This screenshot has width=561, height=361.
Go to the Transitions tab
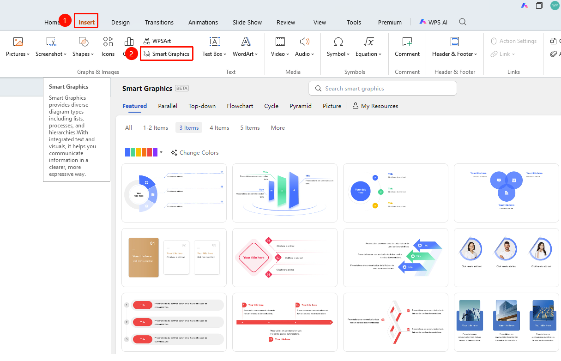pyautogui.click(x=159, y=22)
